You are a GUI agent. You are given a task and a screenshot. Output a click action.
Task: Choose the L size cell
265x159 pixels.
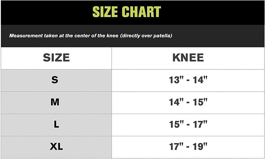[x=56, y=125]
